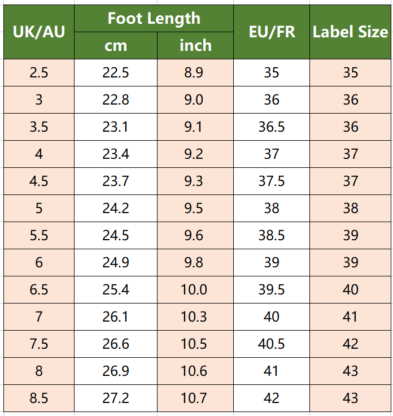Select EU/FR cell showing 38.5
Screen dimensions: 393x416
(x=272, y=235)
